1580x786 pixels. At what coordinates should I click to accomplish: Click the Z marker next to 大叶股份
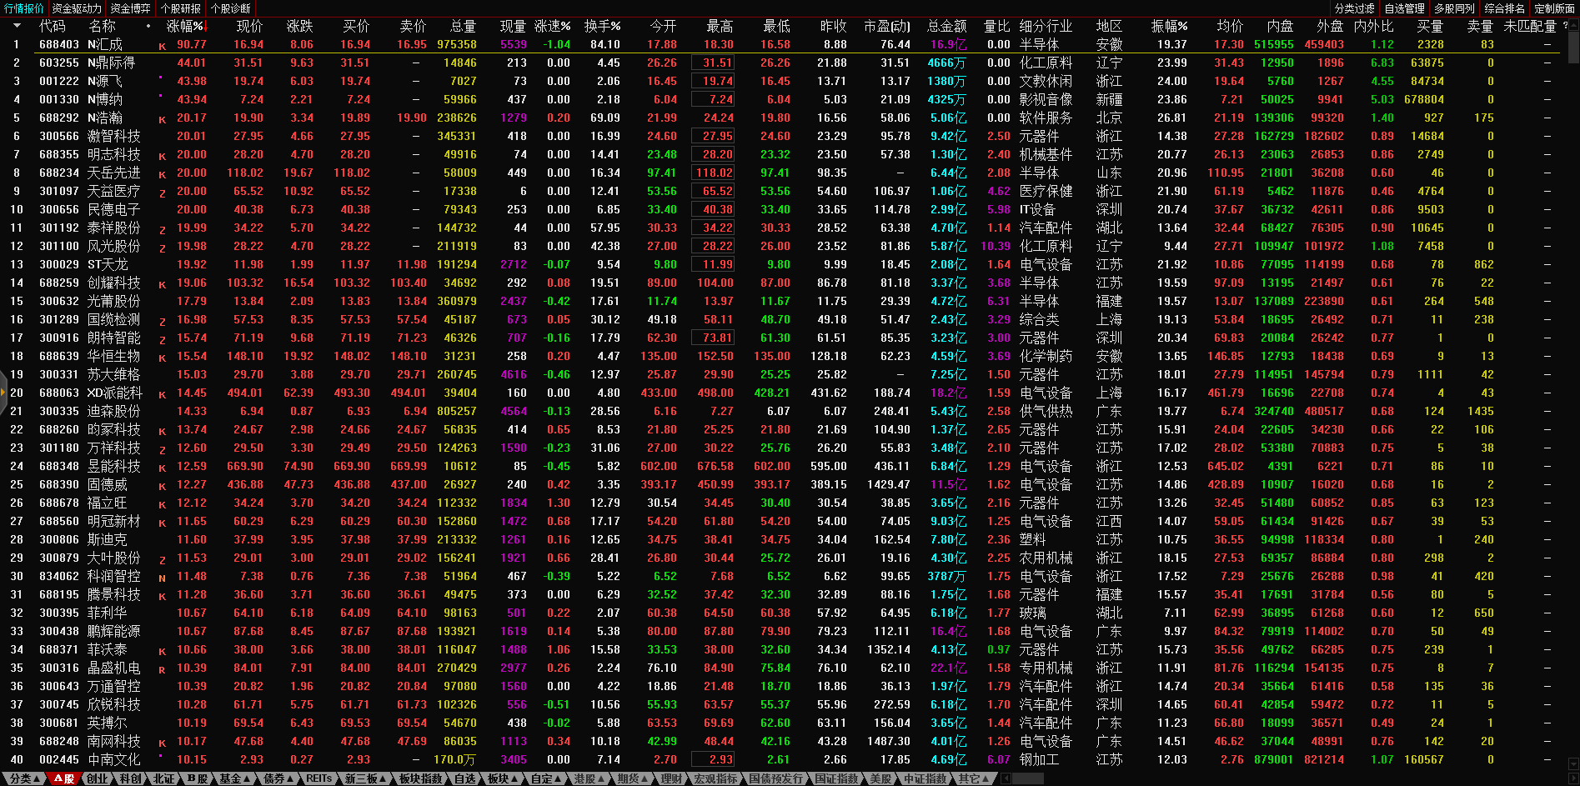click(162, 559)
